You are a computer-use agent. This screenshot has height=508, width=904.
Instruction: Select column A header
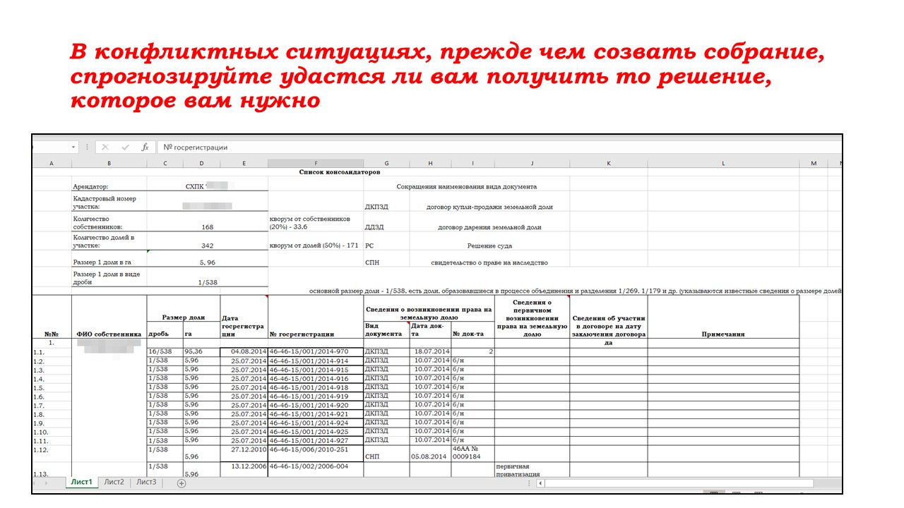(52, 163)
